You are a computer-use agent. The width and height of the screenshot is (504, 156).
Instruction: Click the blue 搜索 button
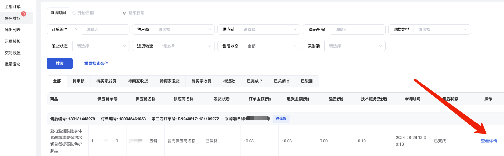pyautogui.click(x=60, y=63)
